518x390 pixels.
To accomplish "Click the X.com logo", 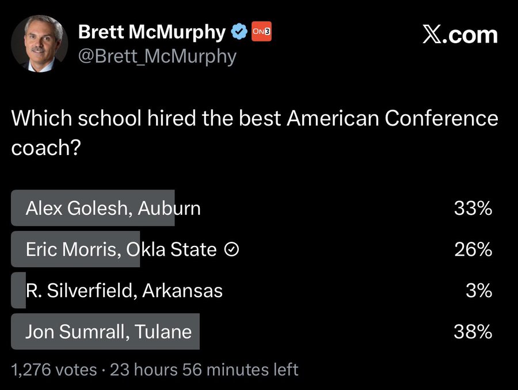I will coord(459,35).
